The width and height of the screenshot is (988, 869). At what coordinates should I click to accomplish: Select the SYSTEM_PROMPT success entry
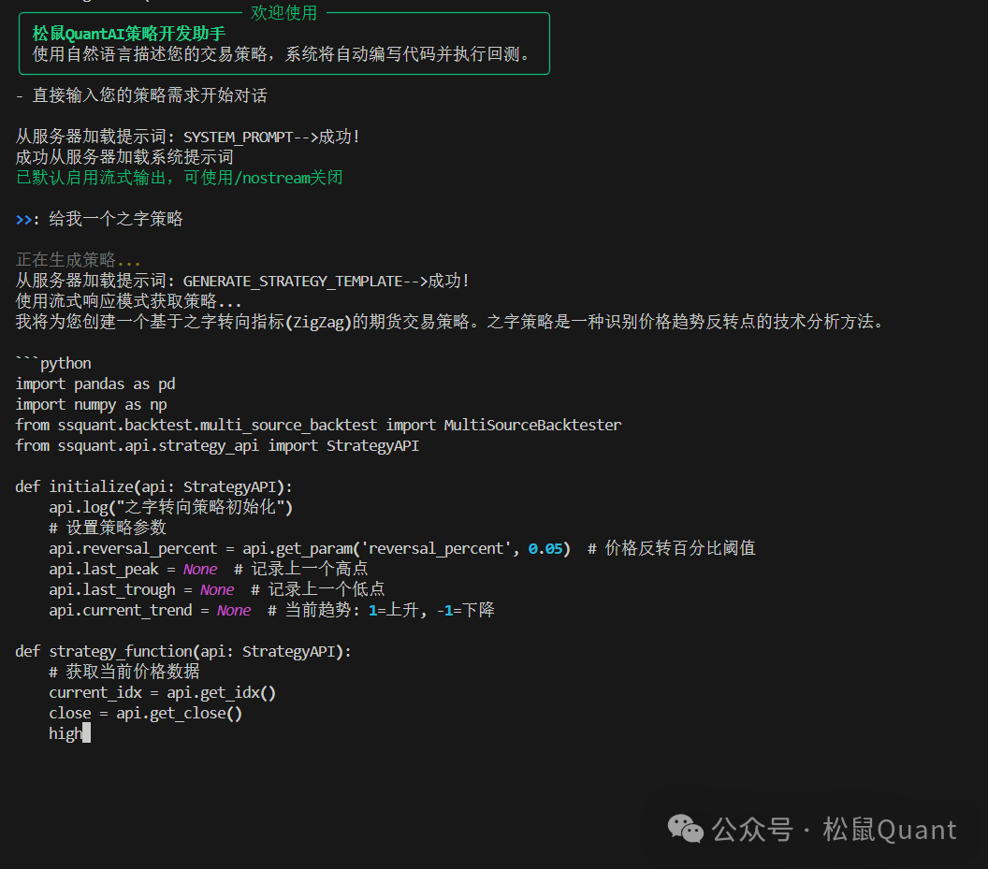click(x=243, y=136)
